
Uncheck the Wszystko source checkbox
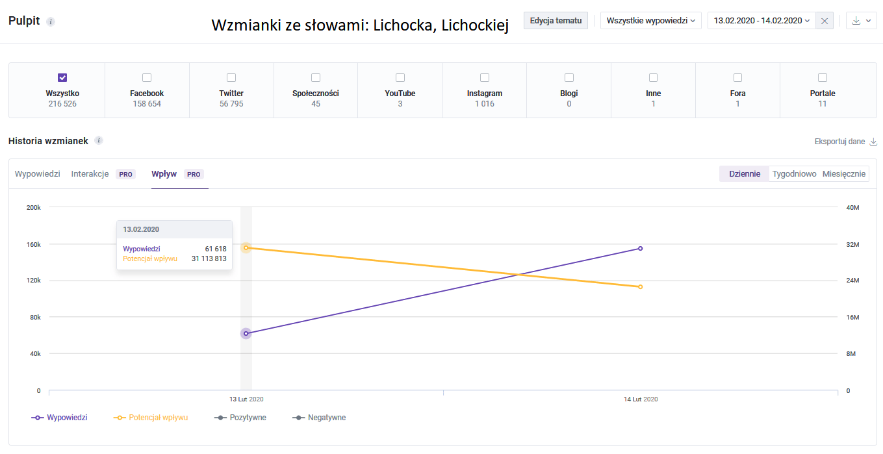tap(62, 77)
